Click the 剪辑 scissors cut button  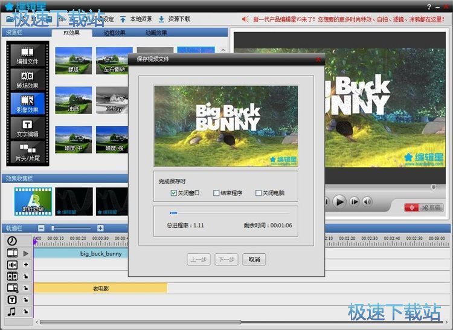[x=431, y=207]
